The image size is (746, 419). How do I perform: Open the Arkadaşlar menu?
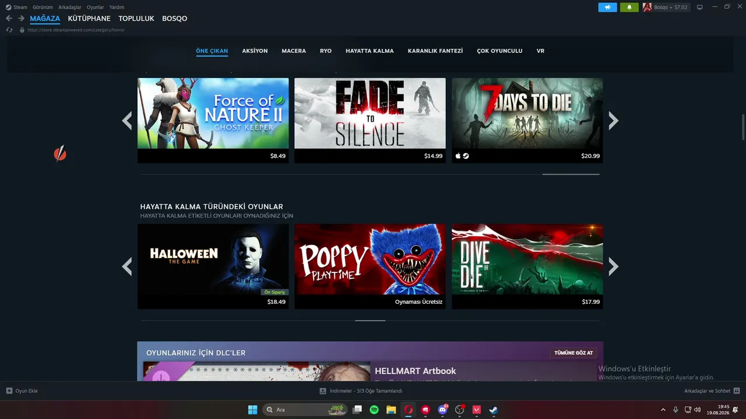click(70, 8)
